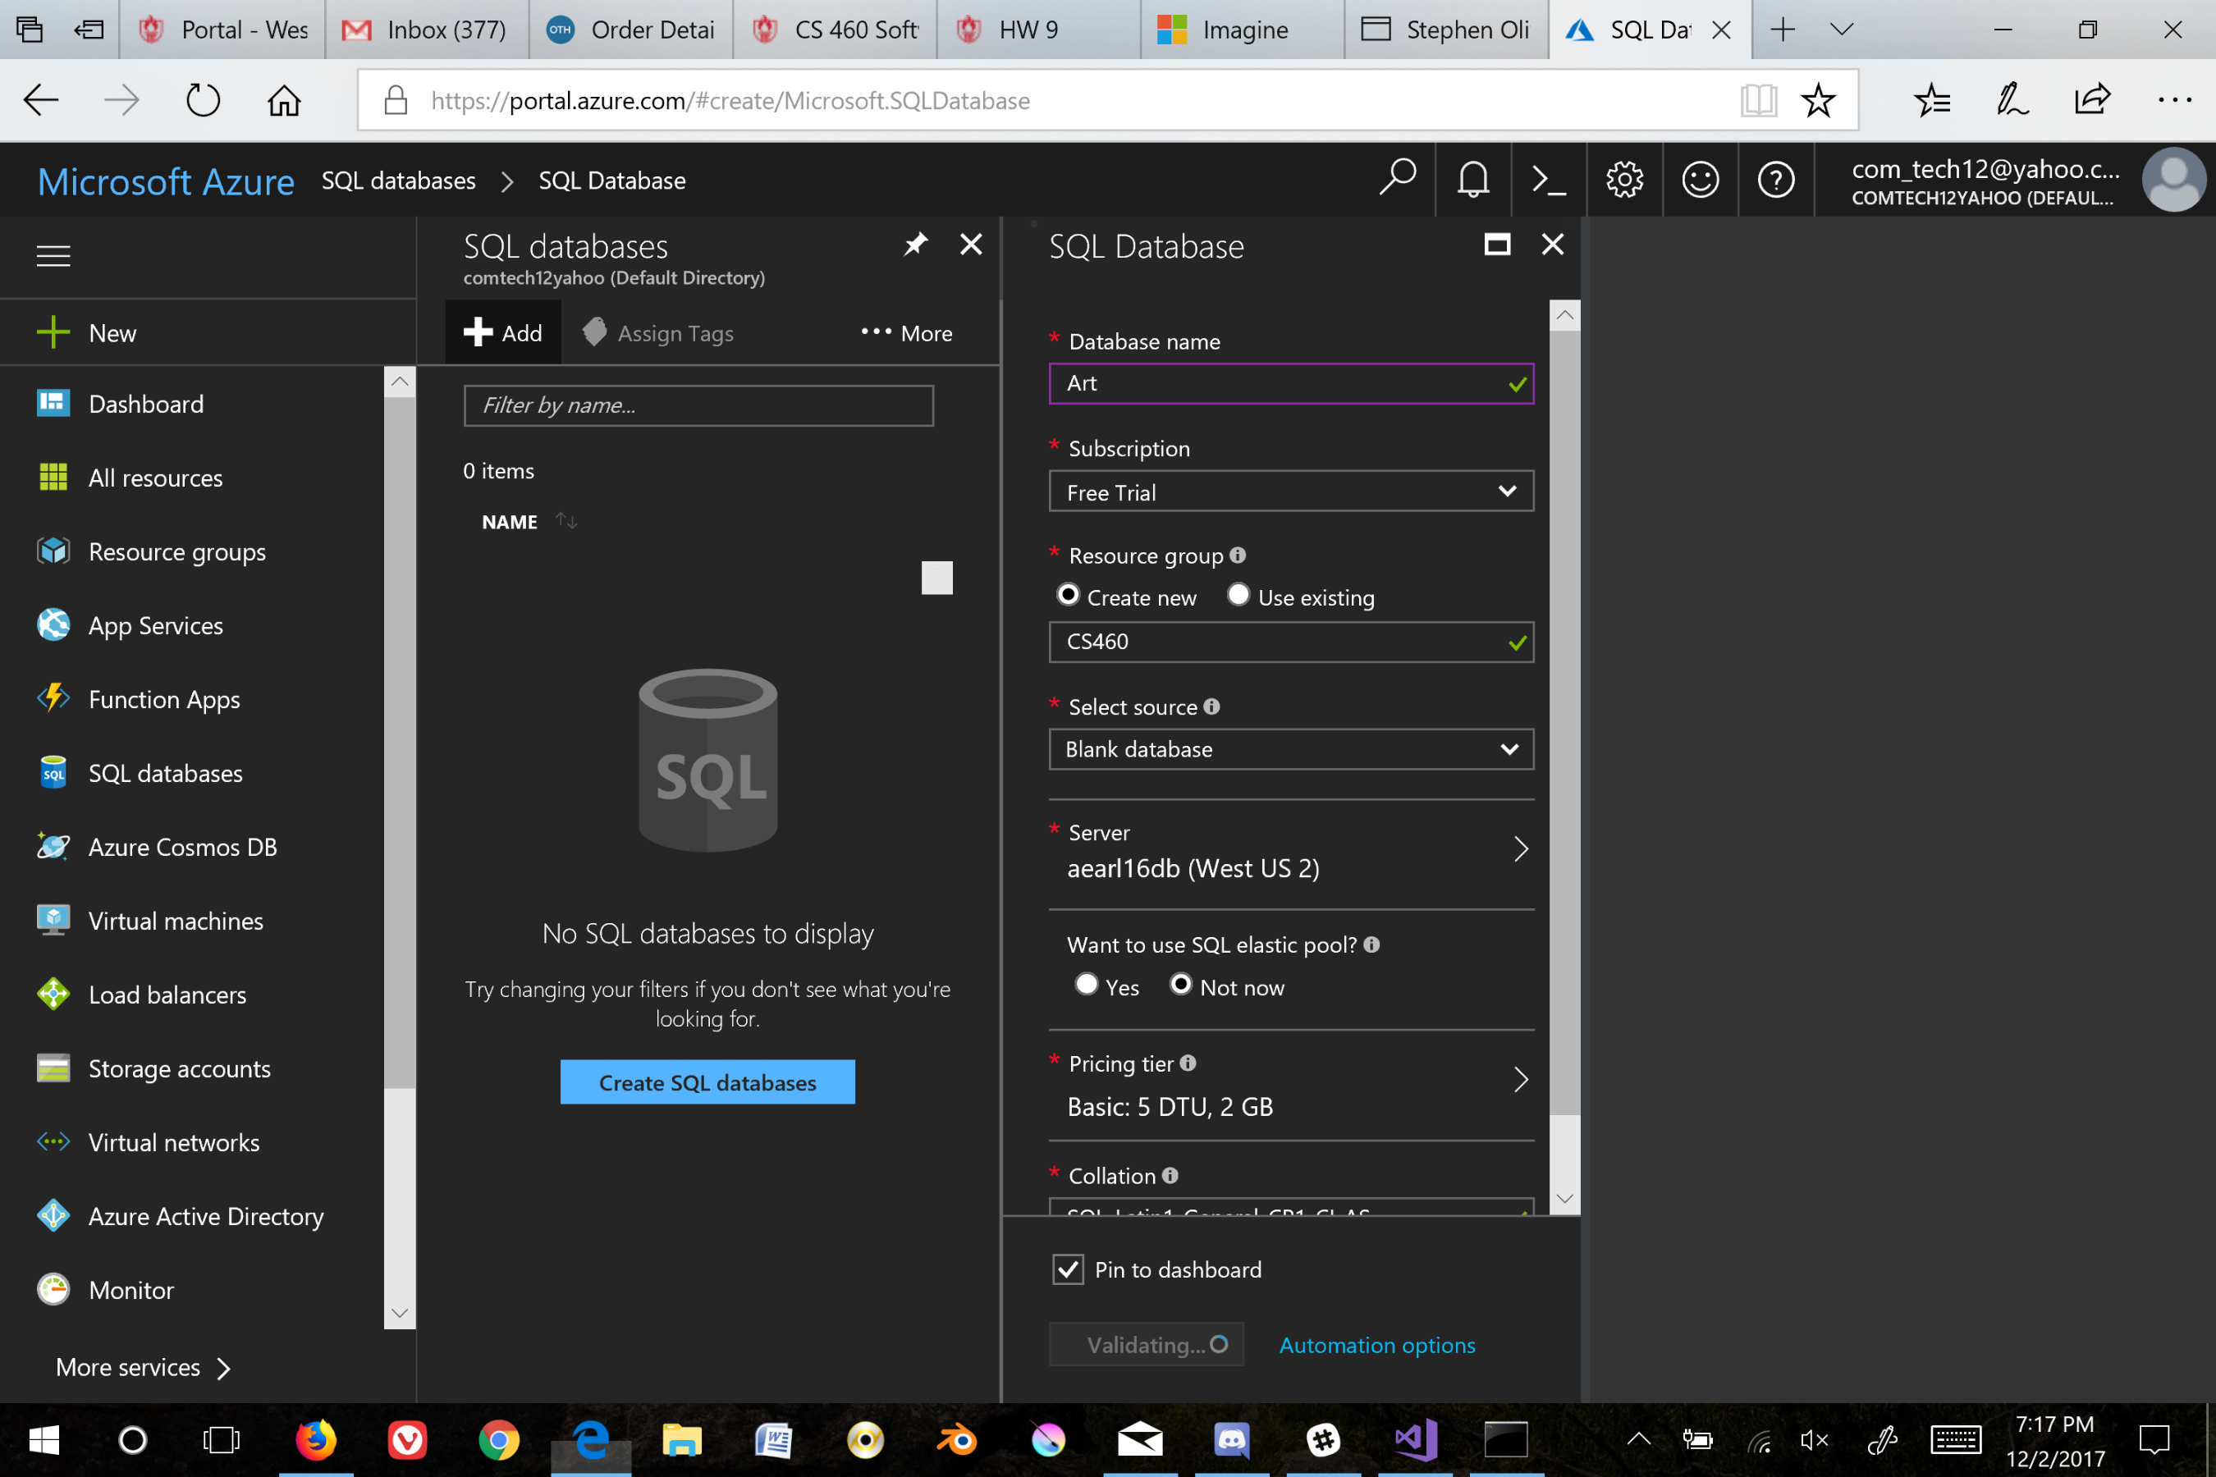Open Virtual machines section
The width and height of the screenshot is (2216, 1477).
176,921
